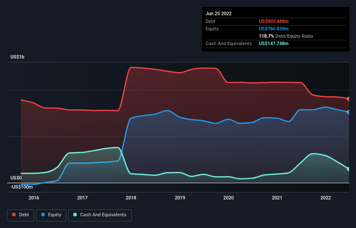
Task: Click the 2017 x-axis label
Action: pos(82,198)
